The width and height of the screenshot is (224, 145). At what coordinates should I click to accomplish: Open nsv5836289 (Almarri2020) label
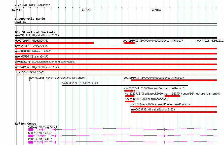[80, 83]
